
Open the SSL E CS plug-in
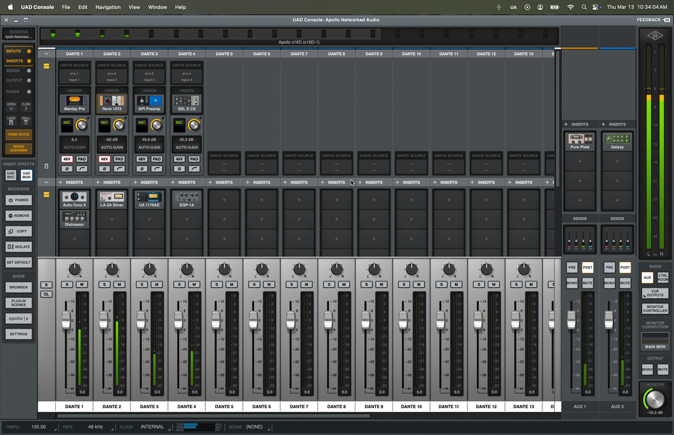click(x=186, y=103)
